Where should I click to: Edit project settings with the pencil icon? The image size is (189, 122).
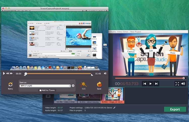[x=114, y=108]
